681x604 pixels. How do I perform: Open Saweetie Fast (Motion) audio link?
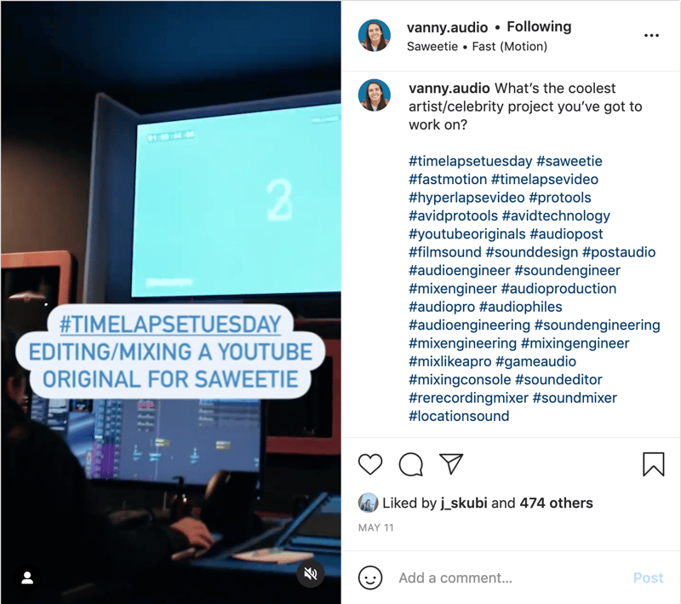(477, 46)
